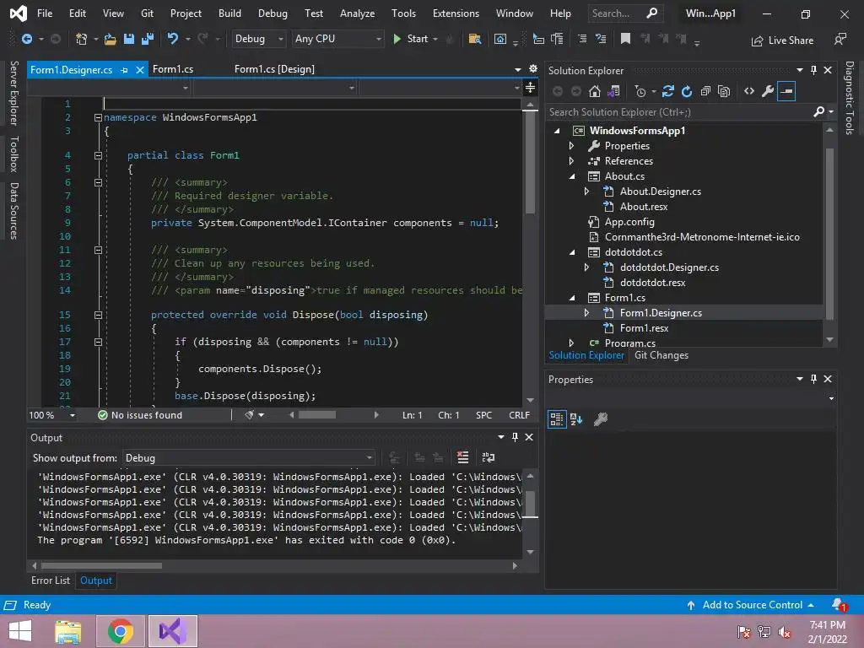Click the New Project toolbar icon

tap(82, 39)
